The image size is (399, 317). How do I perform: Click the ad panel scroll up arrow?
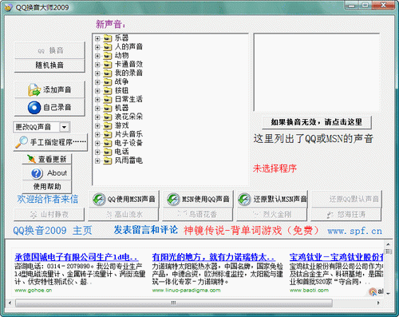coord(388,244)
